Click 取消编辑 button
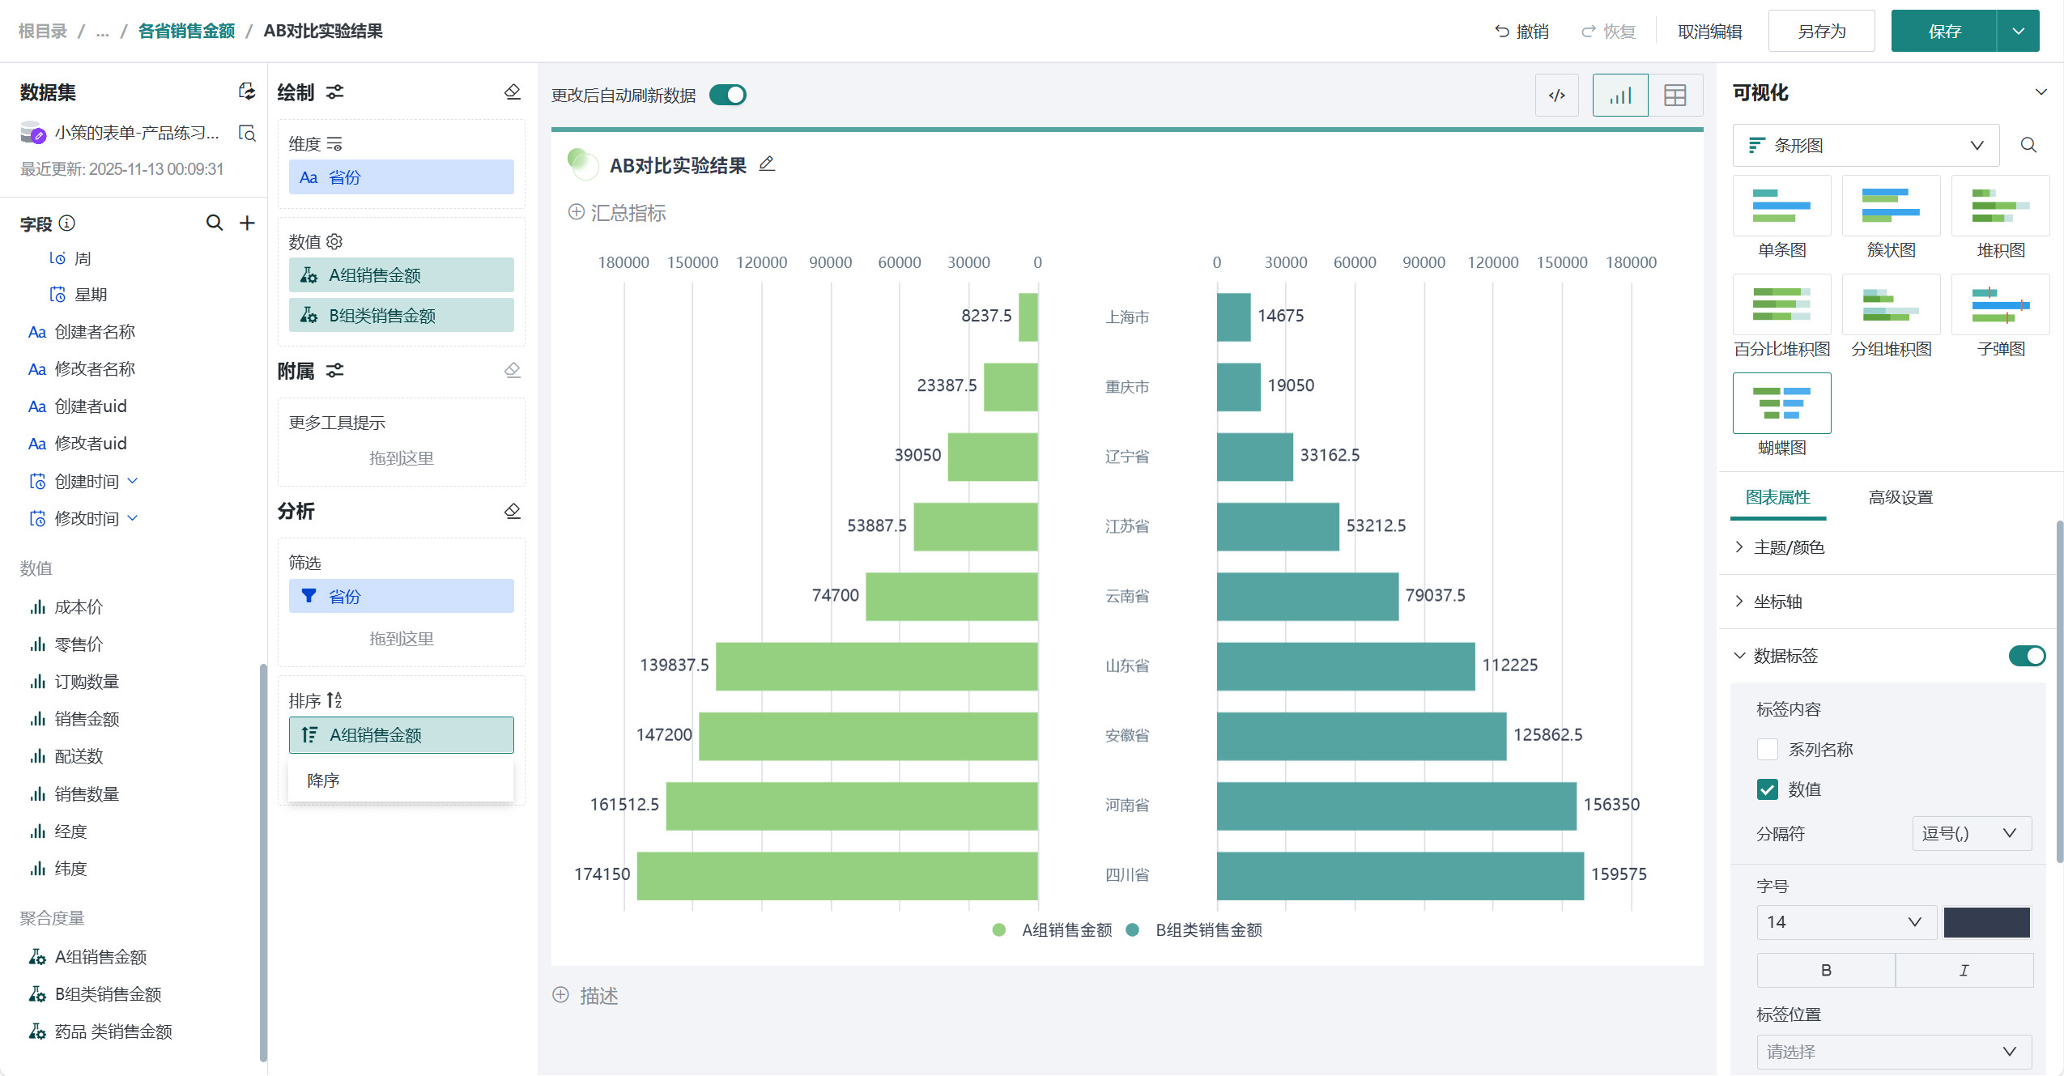 (1709, 31)
